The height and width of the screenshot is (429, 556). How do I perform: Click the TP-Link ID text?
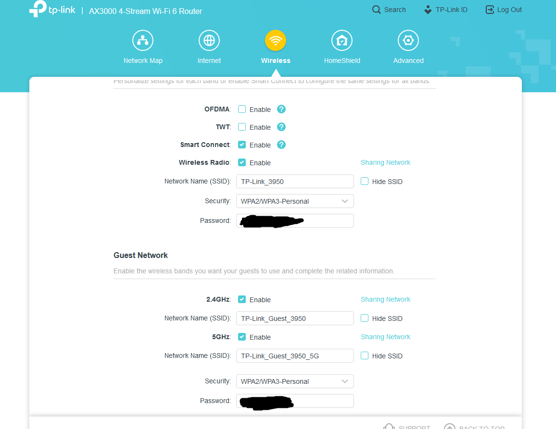click(452, 10)
